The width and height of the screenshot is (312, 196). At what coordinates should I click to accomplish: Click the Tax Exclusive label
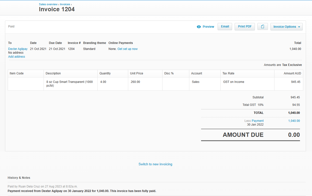tap(292, 65)
